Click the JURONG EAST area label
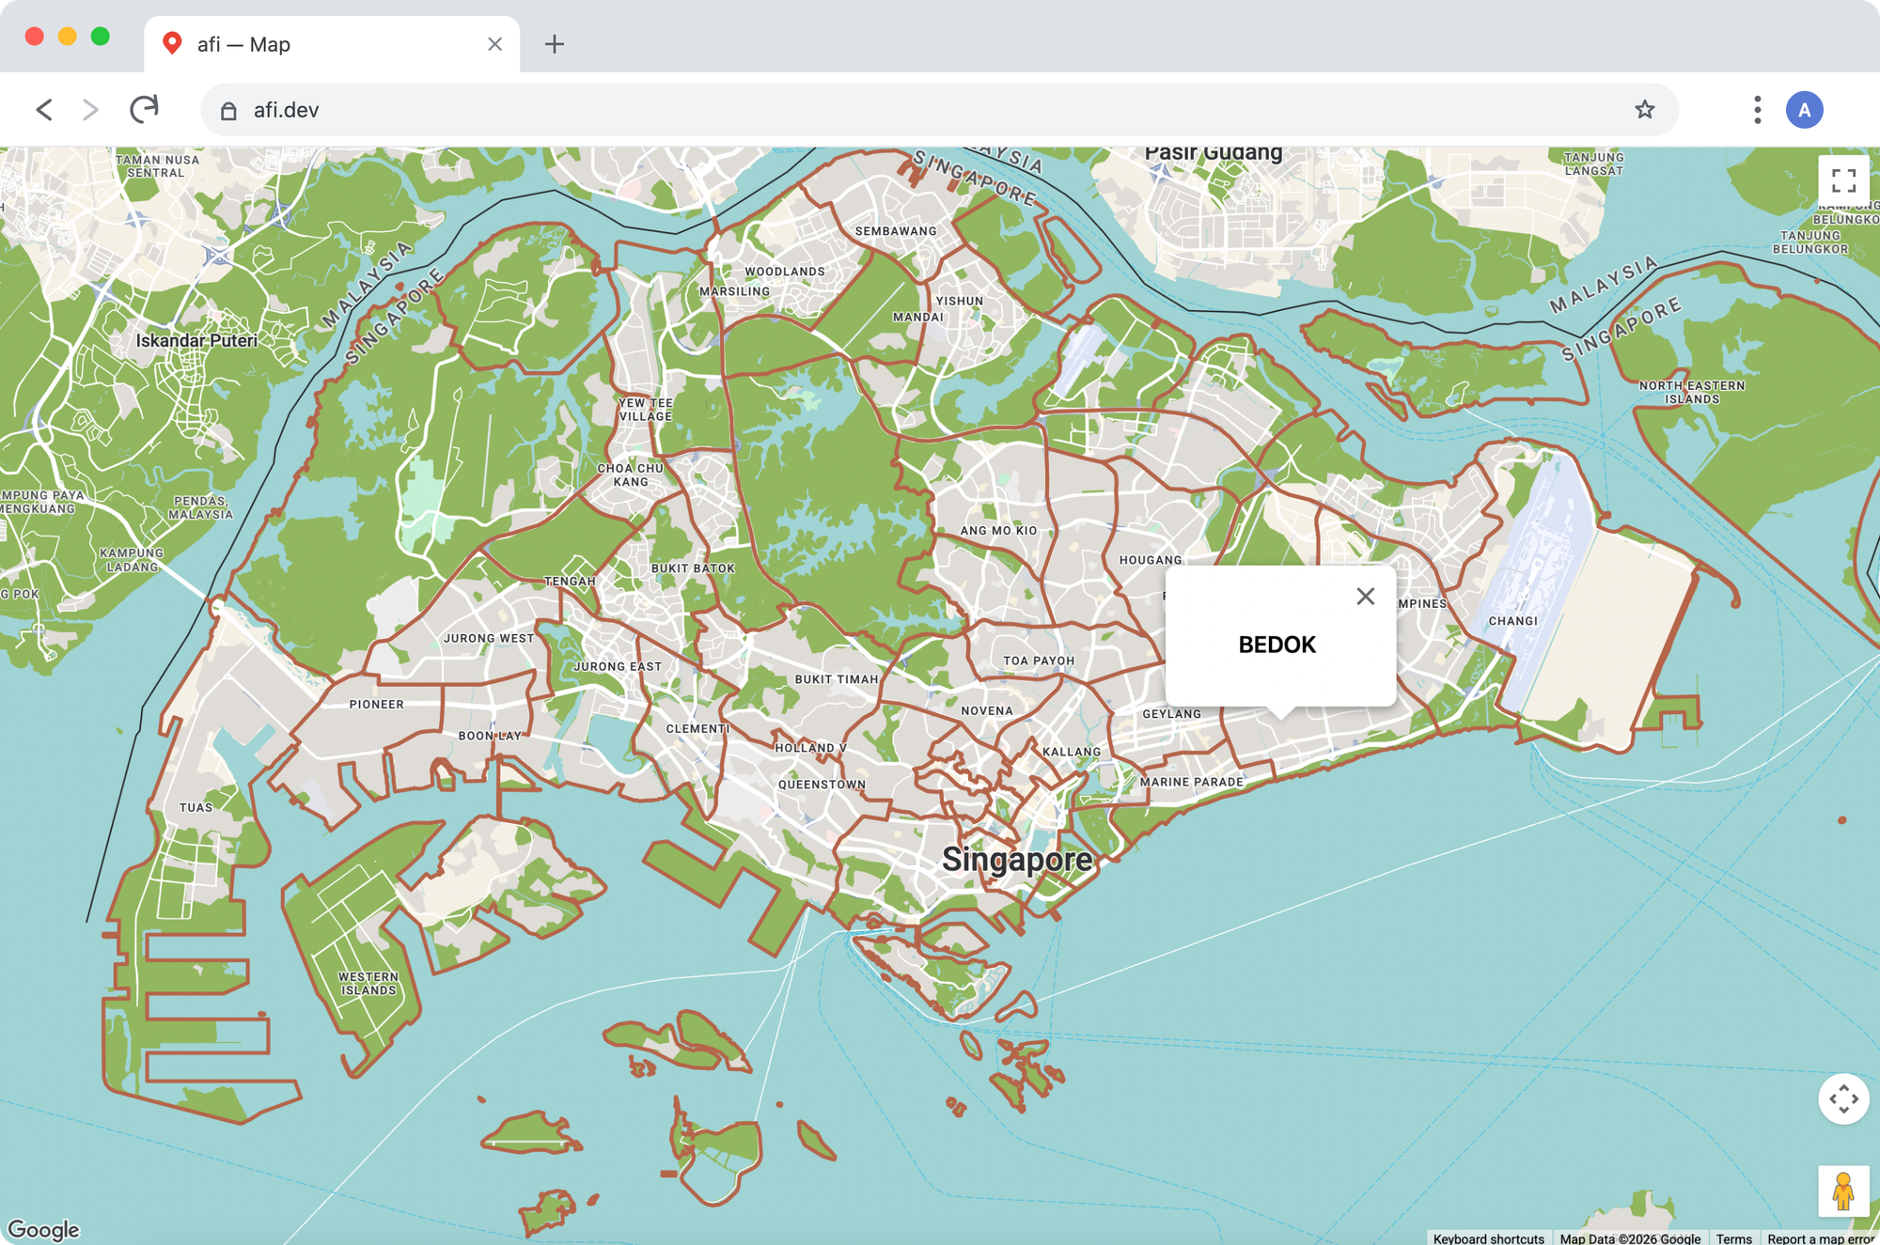 (x=618, y=666)
